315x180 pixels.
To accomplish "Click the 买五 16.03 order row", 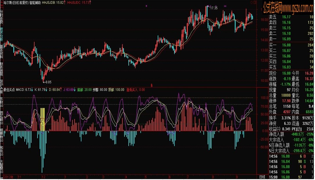I will pos(291,67).
